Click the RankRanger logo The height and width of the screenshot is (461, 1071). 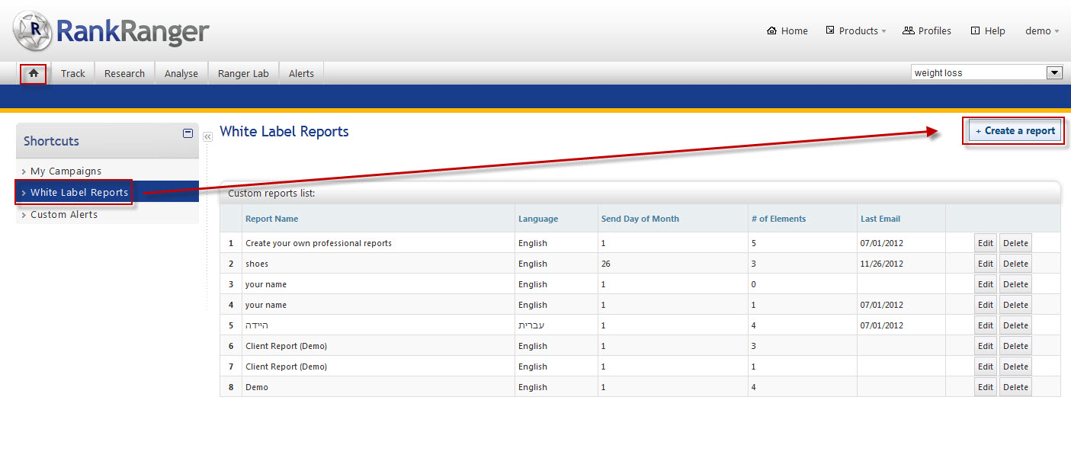point(111,31)
